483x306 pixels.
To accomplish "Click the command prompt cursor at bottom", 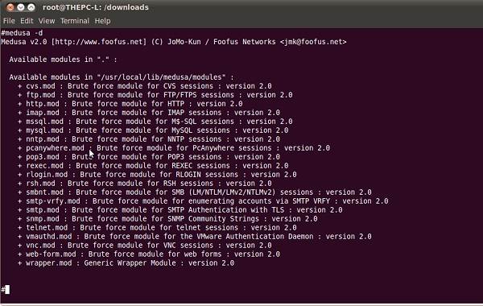I will 7,289.
